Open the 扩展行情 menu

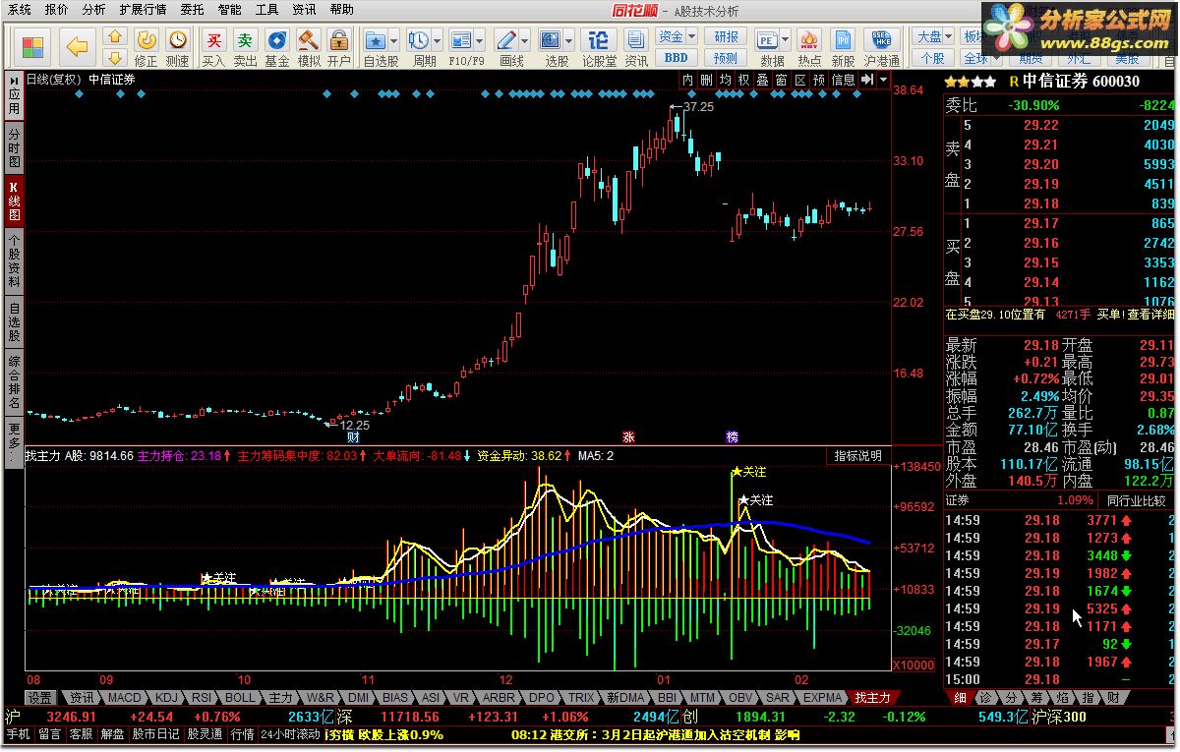143,10
